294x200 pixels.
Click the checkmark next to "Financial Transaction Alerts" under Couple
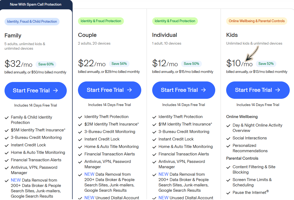coord(80,154)
